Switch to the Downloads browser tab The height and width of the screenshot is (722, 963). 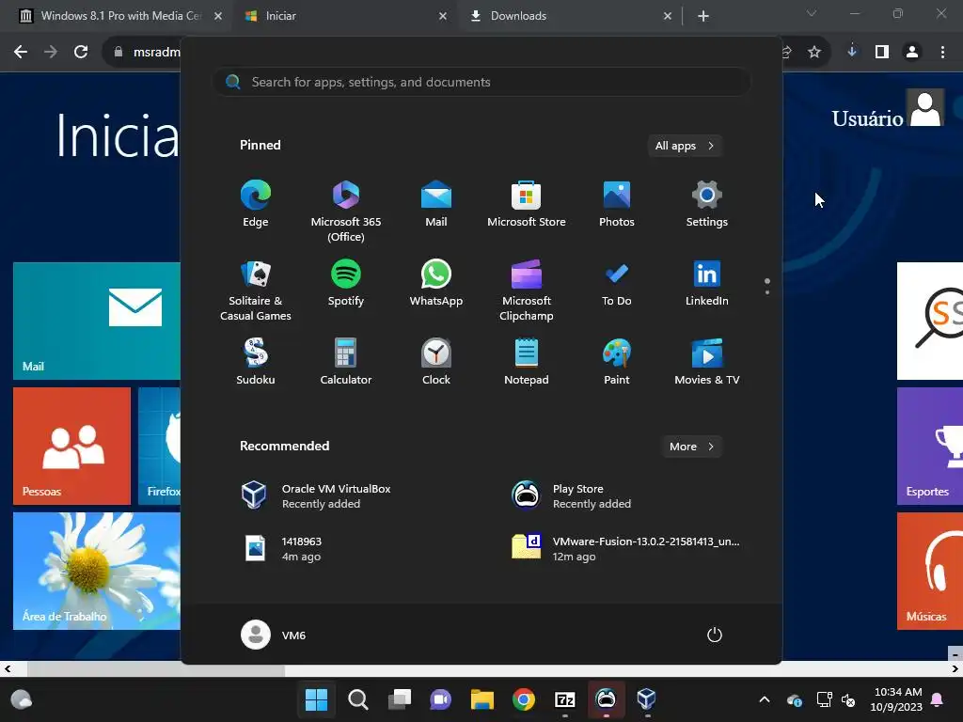[570, 16]
